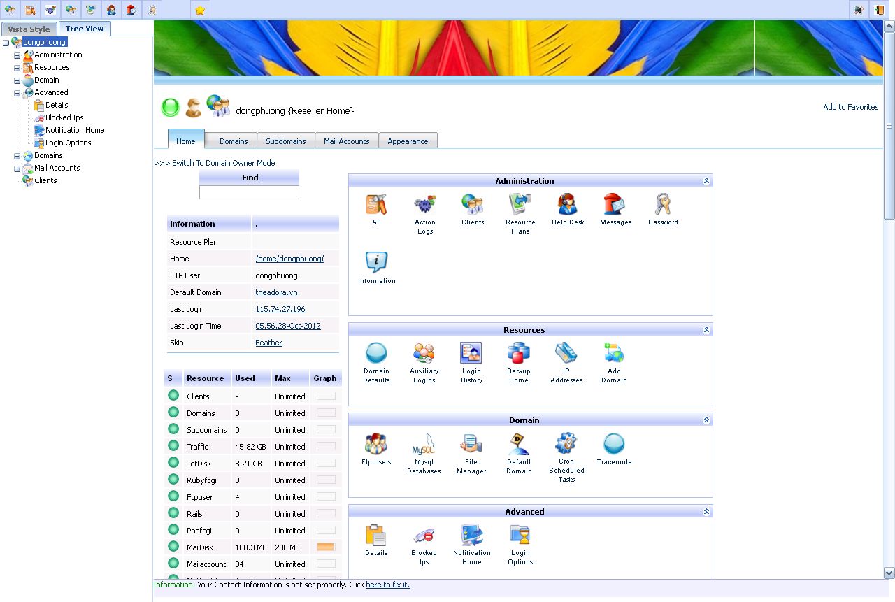Image resolution: width=895 pixels, height=602 pixels.
Task: Click the Help Desk icon
Action: [x=567, y=205]
